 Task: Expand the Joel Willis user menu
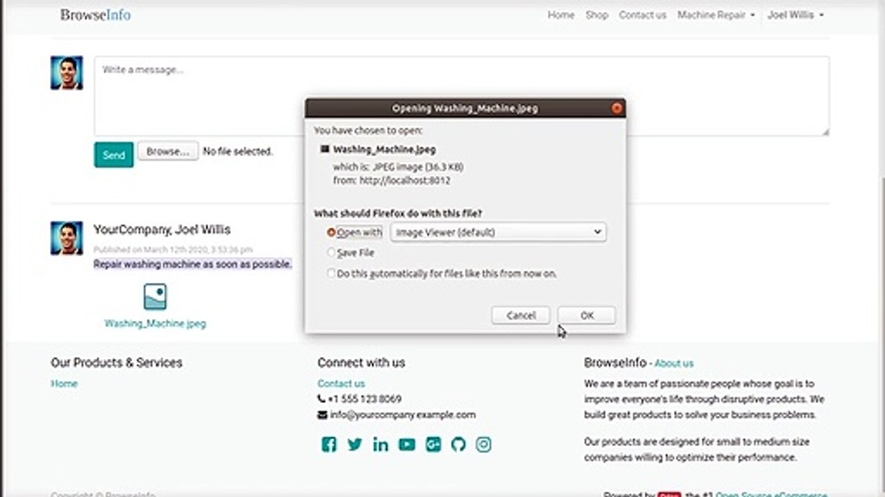[x=795, y=14]
